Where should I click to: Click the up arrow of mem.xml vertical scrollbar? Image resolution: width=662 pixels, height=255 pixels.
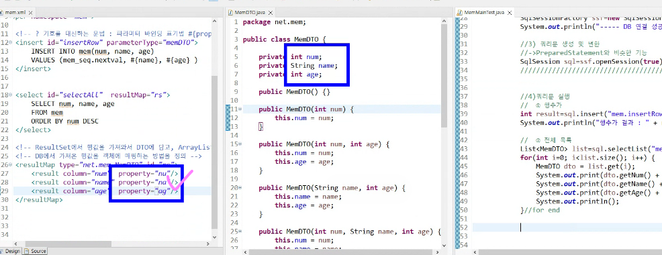[214, 21]
